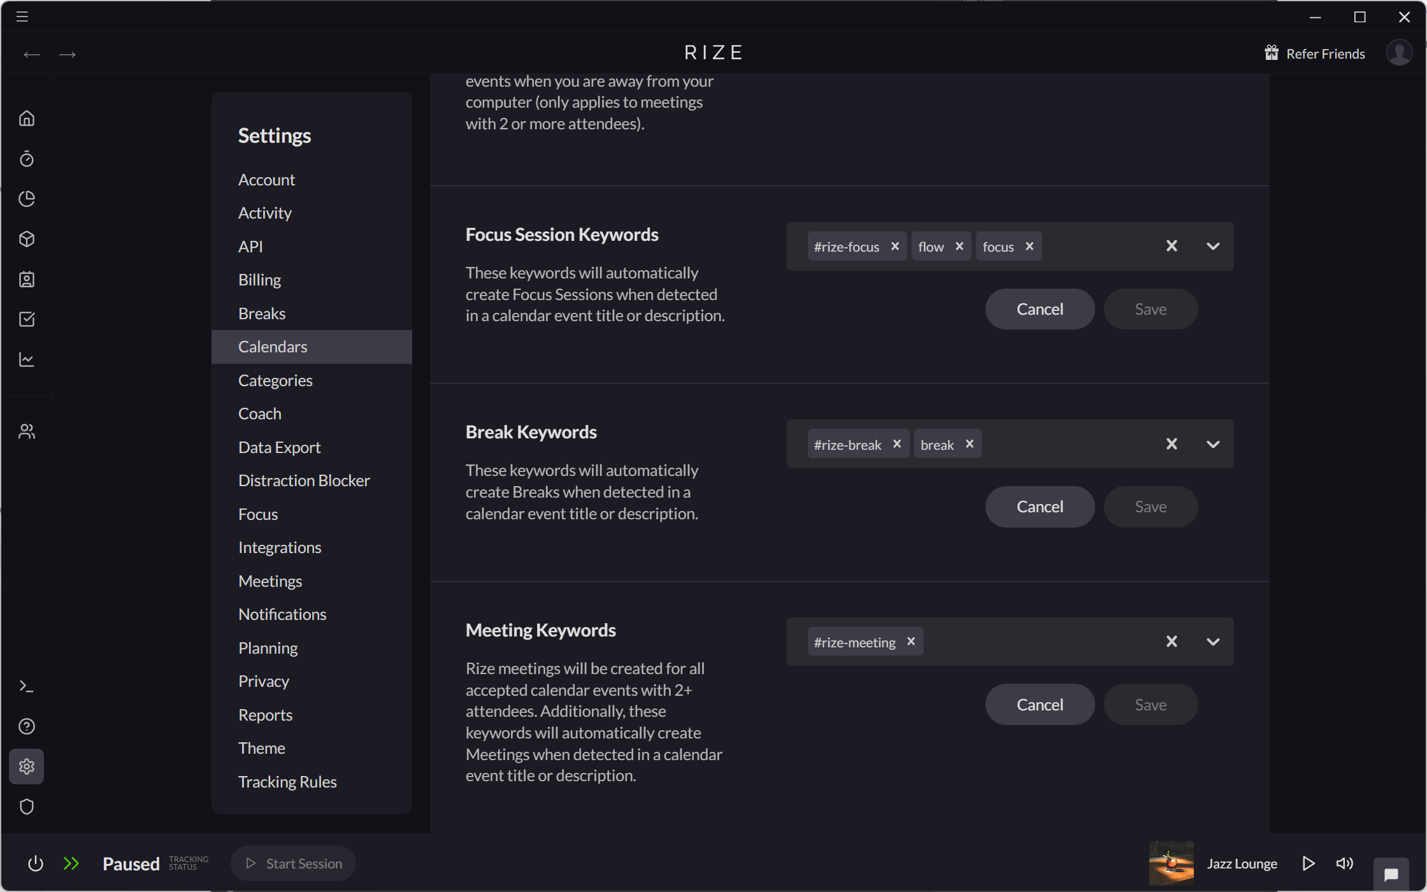This screenshot has height=892, width=1427.
Task: Cancel the Meeting Keywords edits
Action: click(x=1040, y=704)
